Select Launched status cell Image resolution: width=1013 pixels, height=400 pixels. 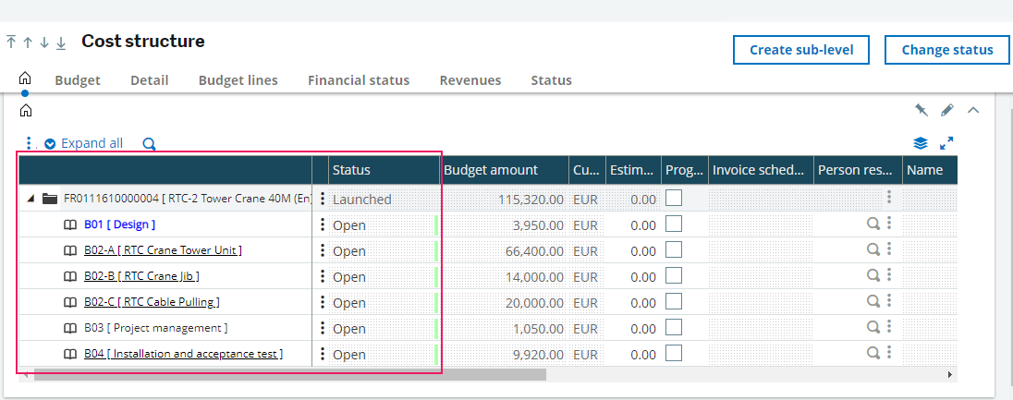pyautogui.click(x=383, y=199)
